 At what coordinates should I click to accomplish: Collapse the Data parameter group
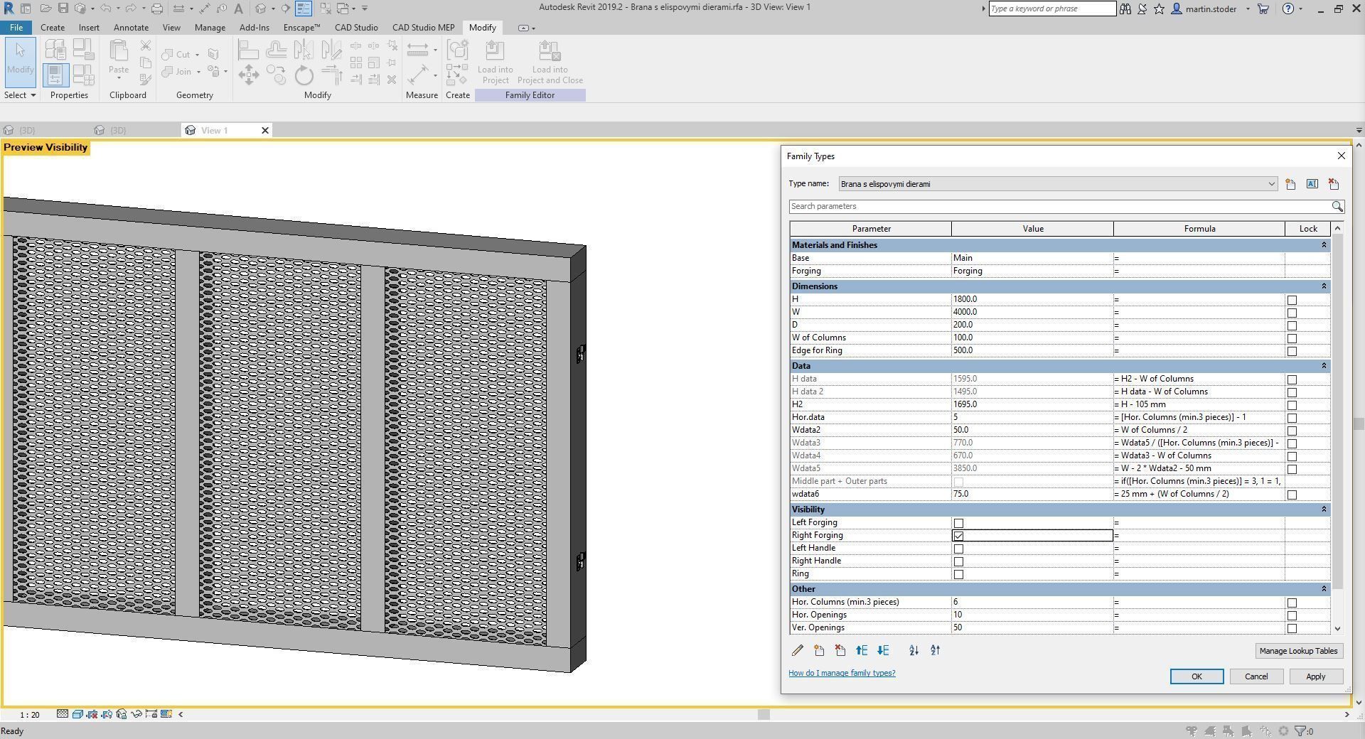tap(1323, 366)
